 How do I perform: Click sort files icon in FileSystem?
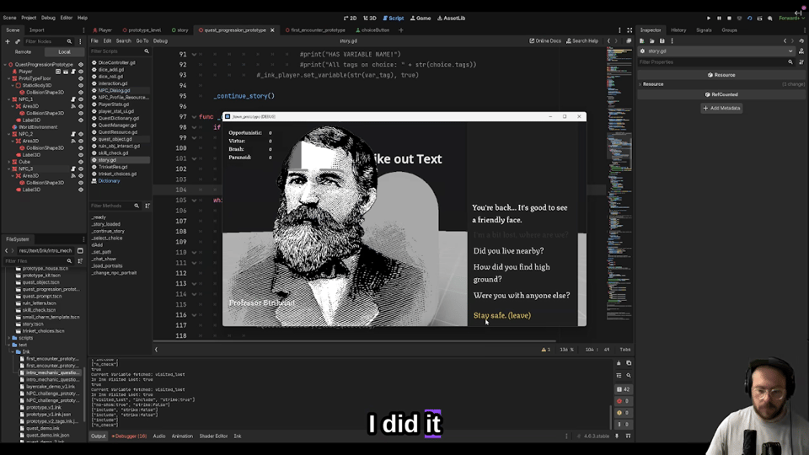pos(80,261)
